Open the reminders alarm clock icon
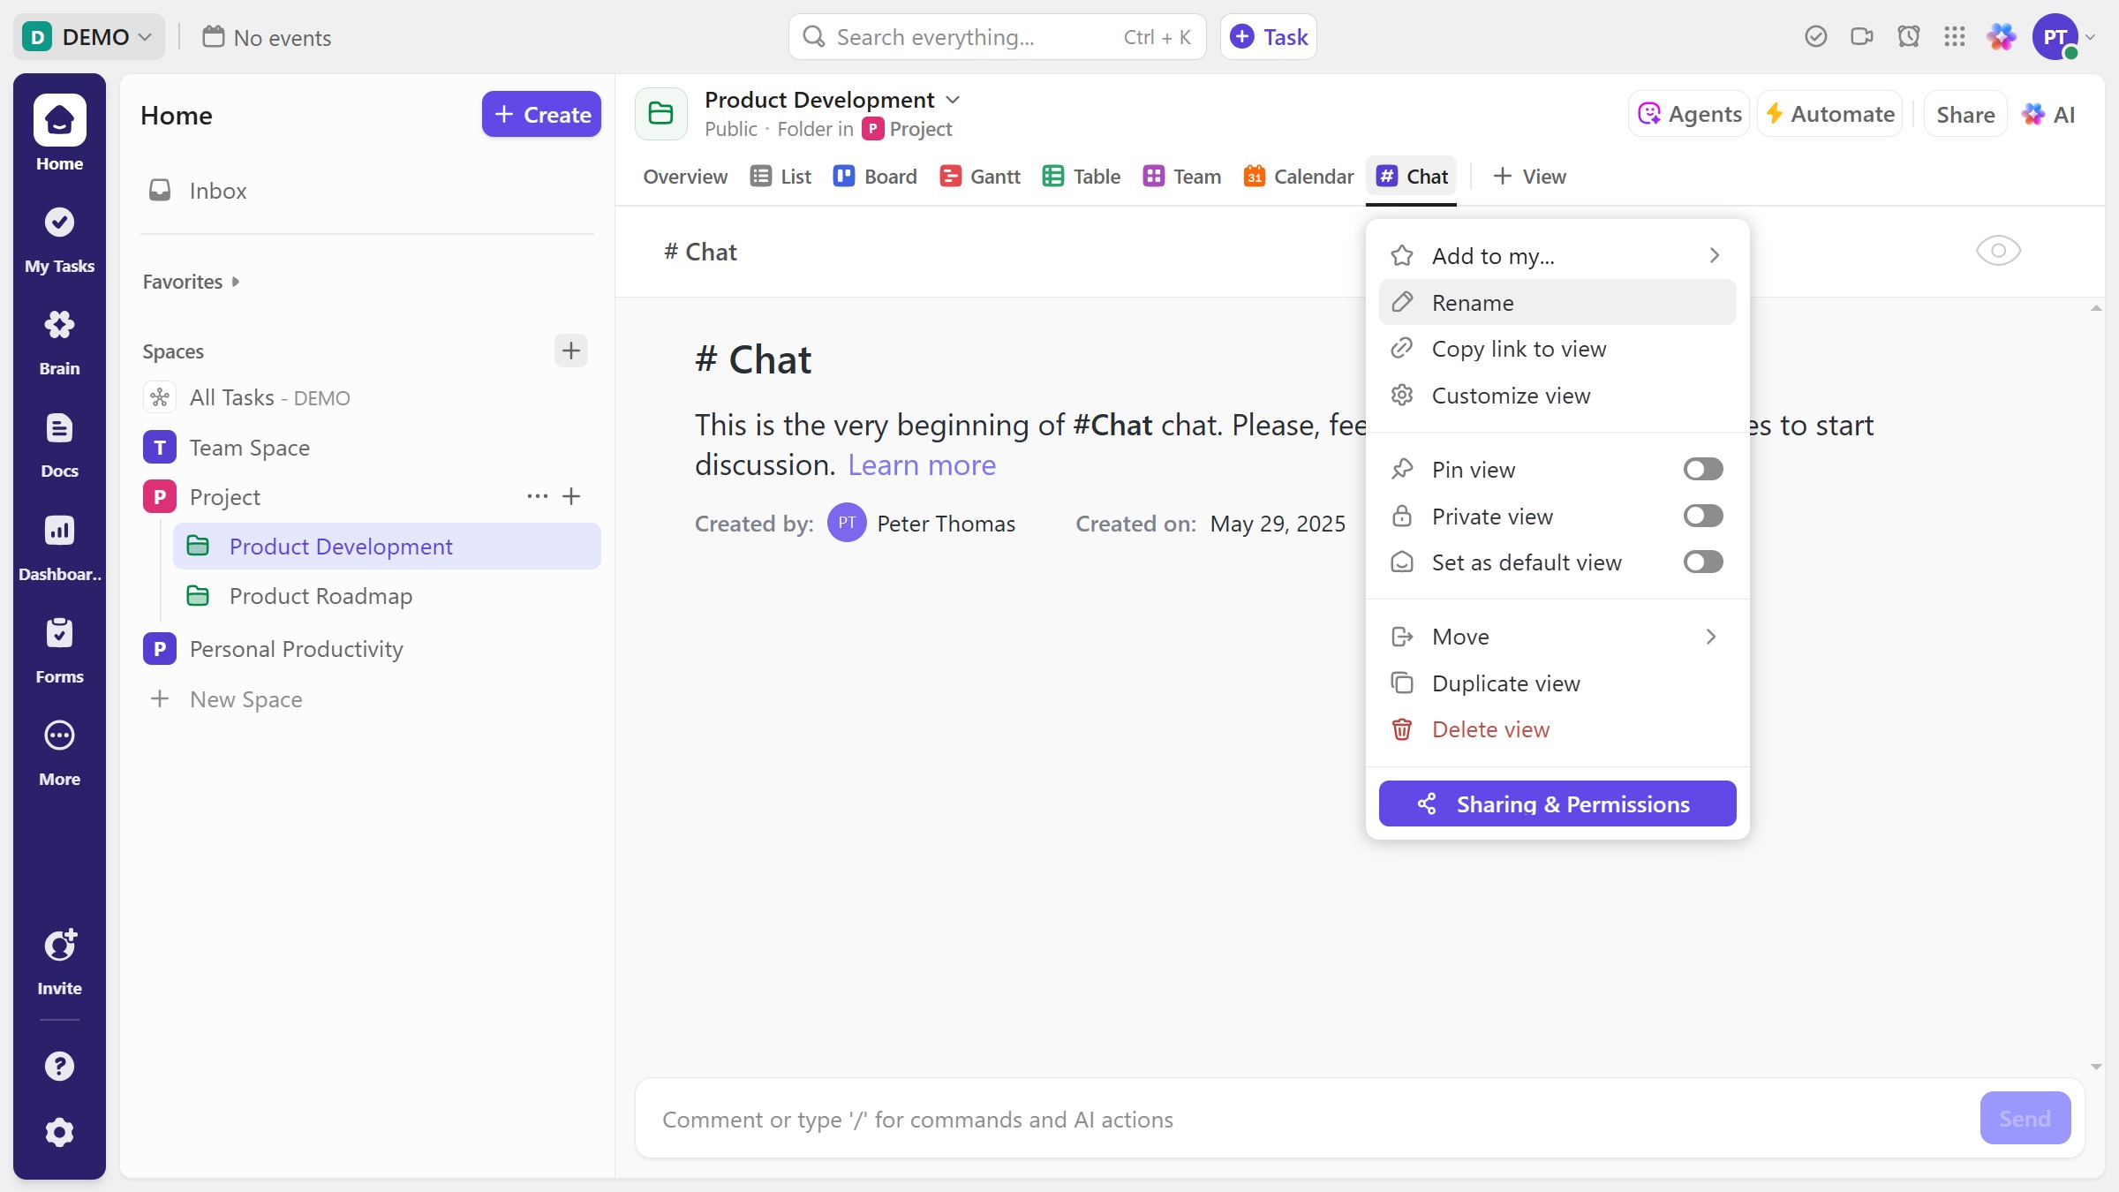This screenshot has height=1192, width=2119. tap(1908, 37)
